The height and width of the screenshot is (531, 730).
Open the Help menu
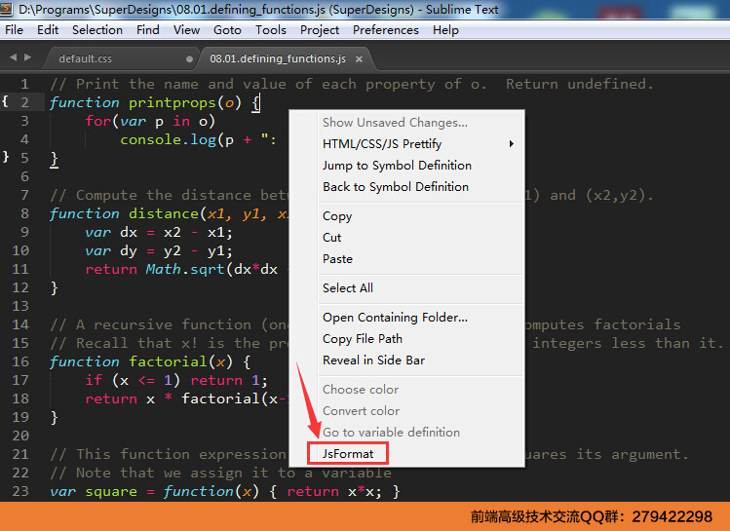coord(445,30)
